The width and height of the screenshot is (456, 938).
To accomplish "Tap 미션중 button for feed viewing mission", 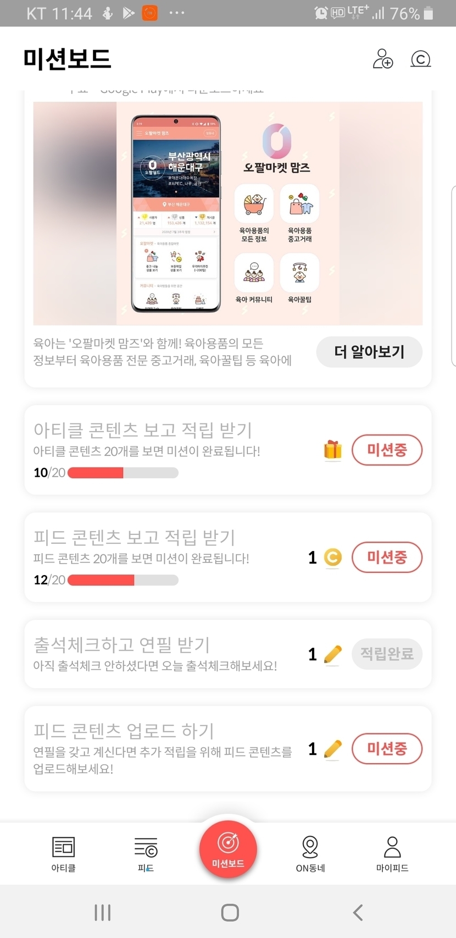I will tap(387, 558).
